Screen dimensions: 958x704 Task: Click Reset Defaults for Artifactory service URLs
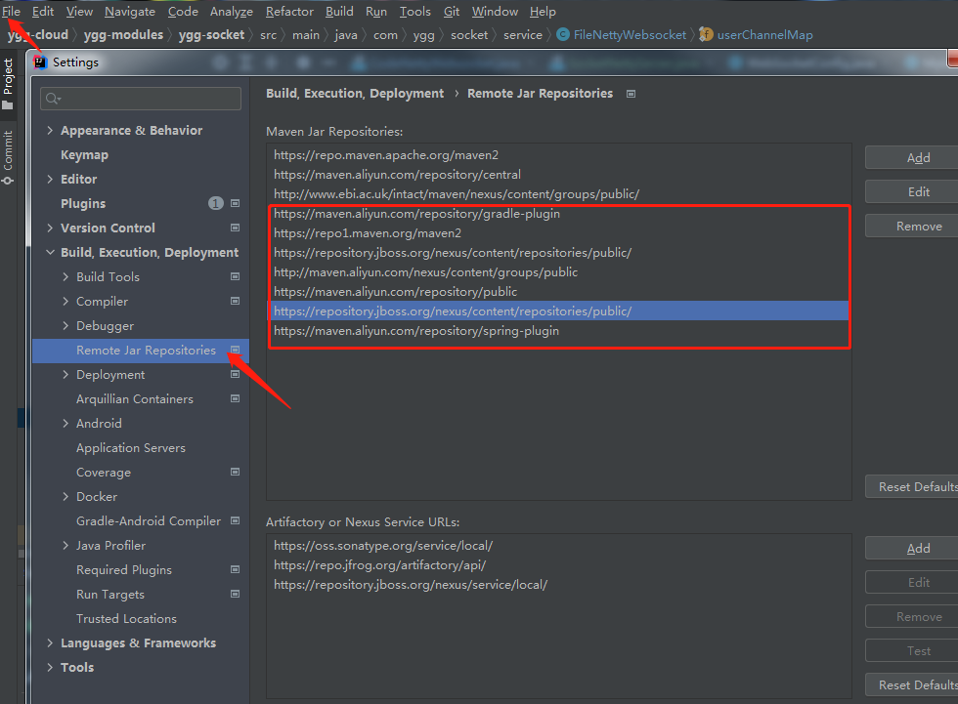(x=917, y=684)
